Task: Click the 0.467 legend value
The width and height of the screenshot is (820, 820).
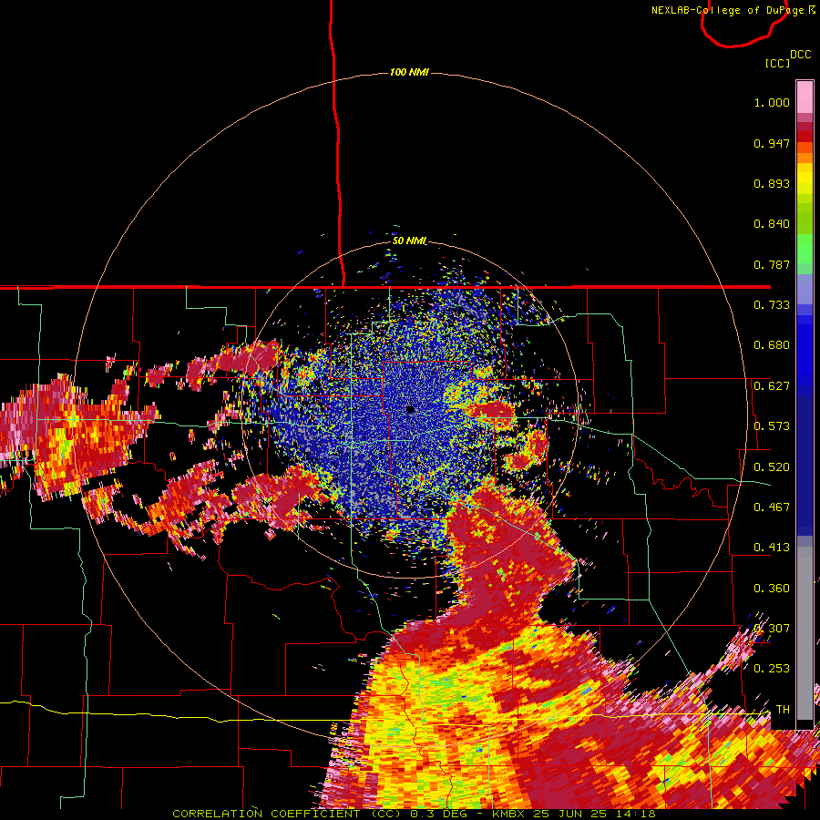Action: (772, 507)
